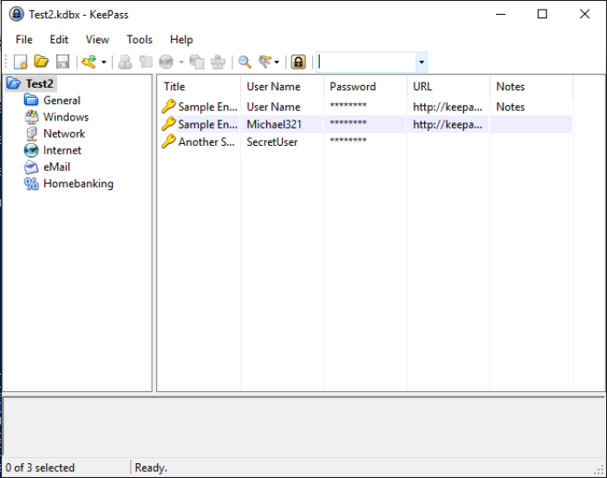Select the Homebanking group in tree

point(78,184)
